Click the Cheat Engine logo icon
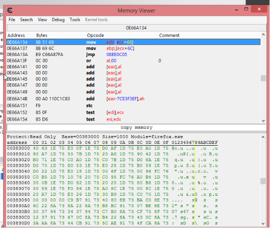 [x=10, y=10]
